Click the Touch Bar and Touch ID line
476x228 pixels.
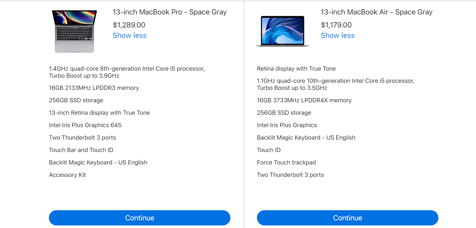[x=81, y=150]
